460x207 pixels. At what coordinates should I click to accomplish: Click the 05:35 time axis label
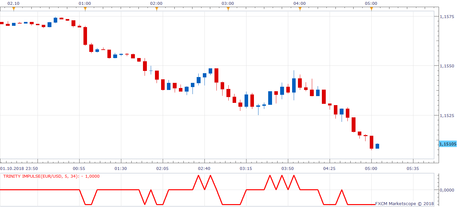[413, 169]
